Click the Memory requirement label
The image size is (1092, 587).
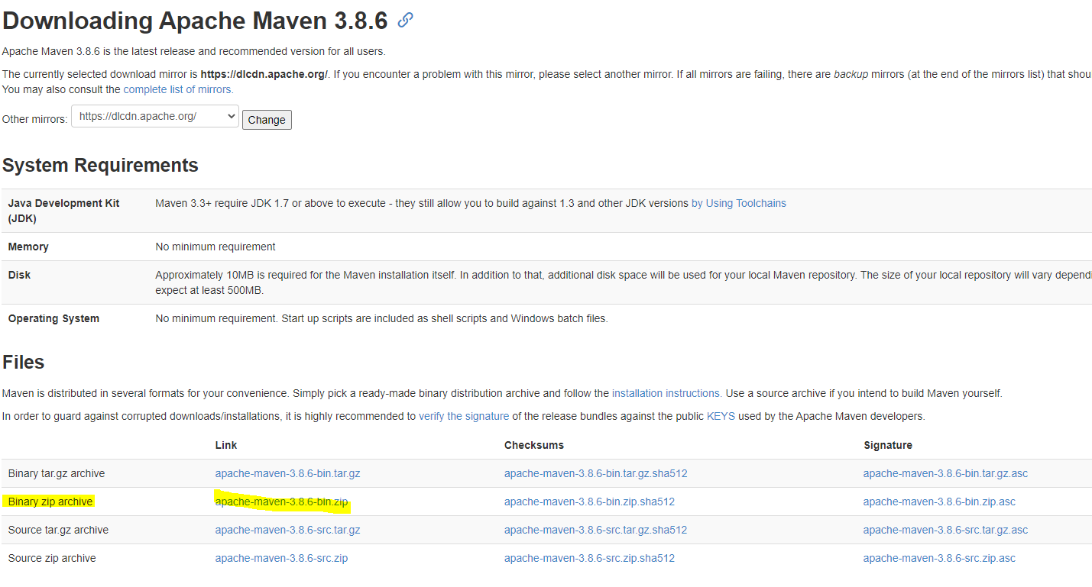coord(28,247)
